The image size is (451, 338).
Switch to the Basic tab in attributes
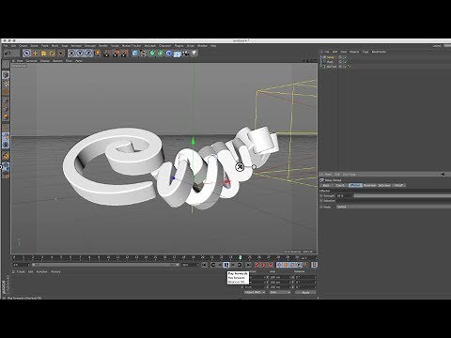click(x=326, y=185)
